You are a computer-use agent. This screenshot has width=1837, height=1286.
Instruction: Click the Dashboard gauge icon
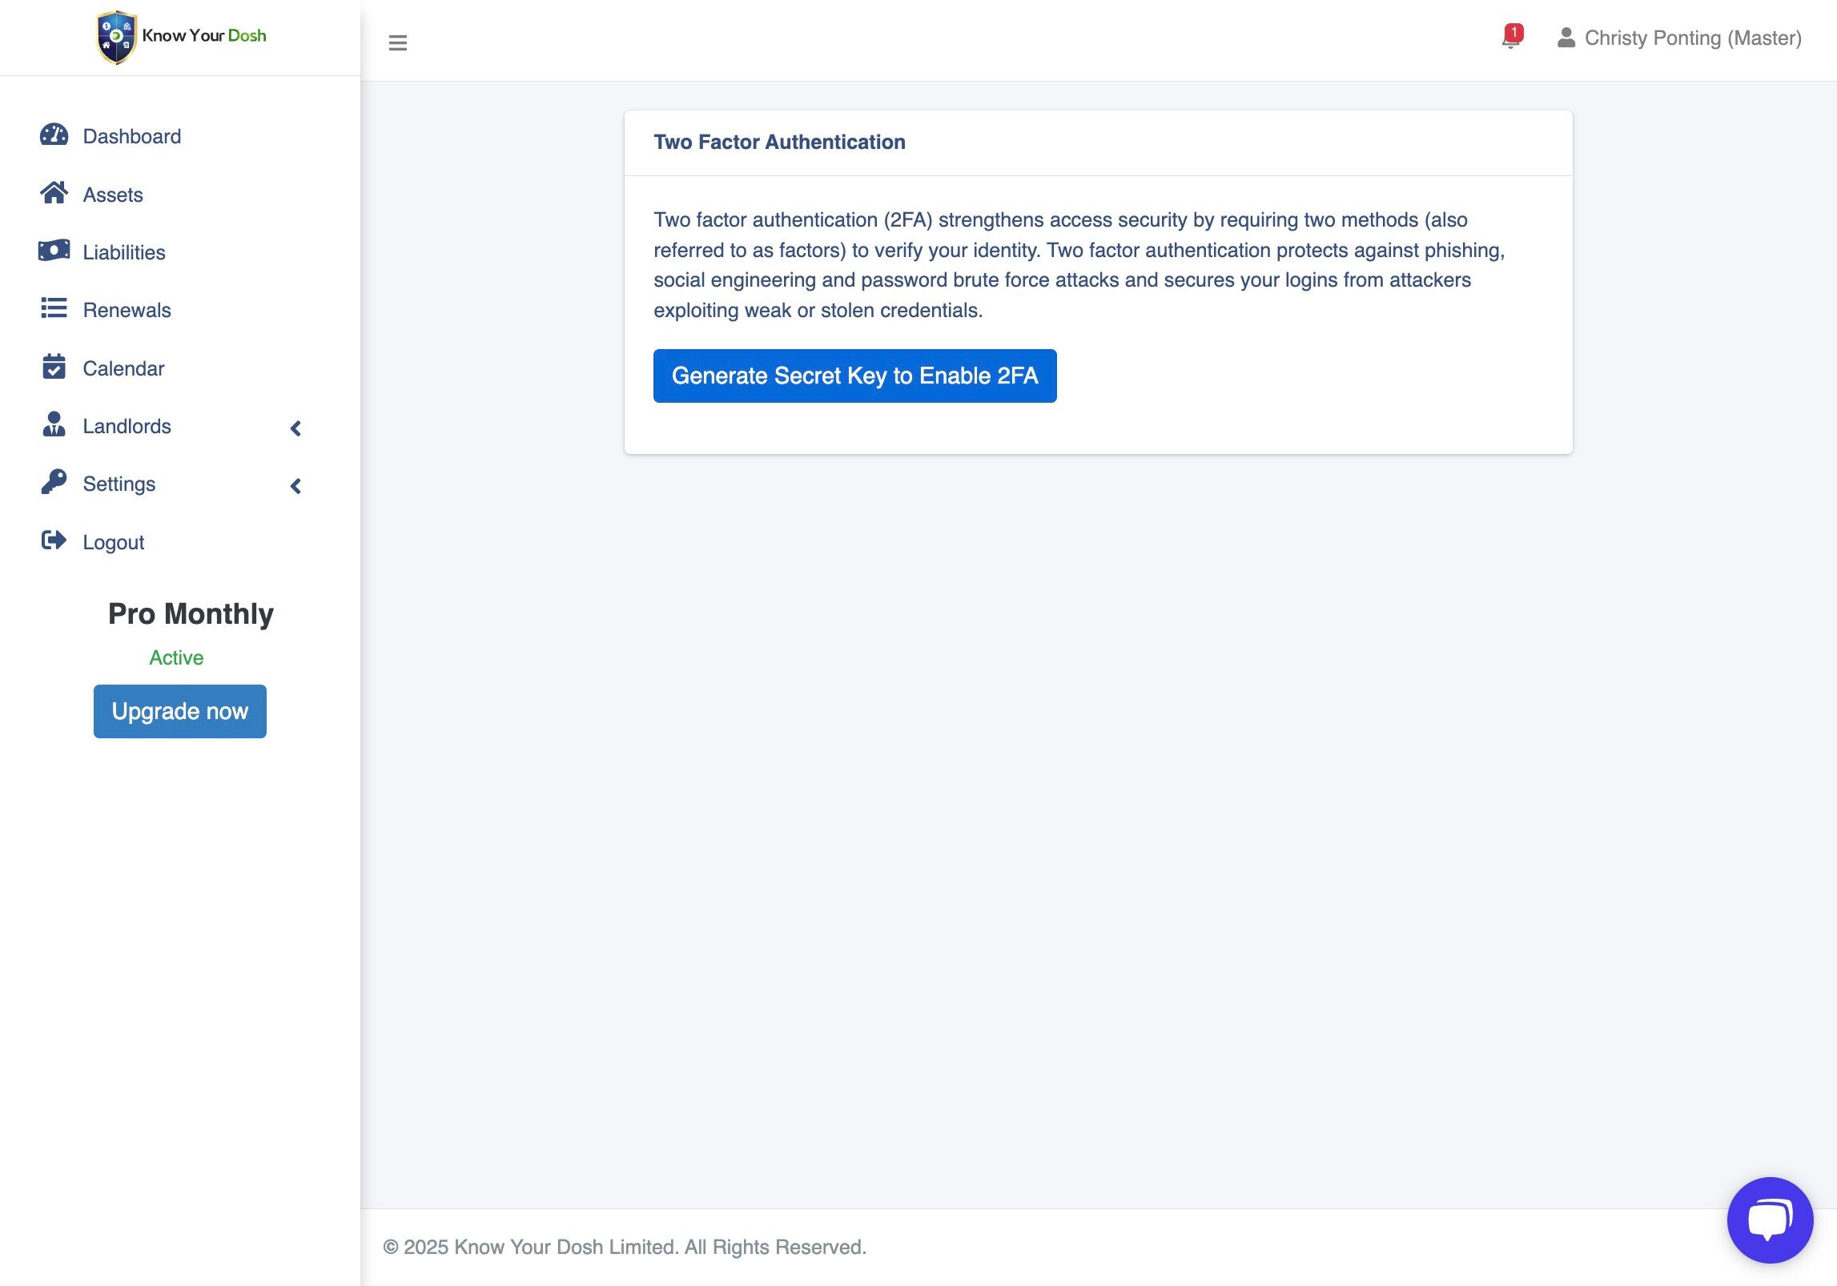pyautogui.click(x=54, y=135)
